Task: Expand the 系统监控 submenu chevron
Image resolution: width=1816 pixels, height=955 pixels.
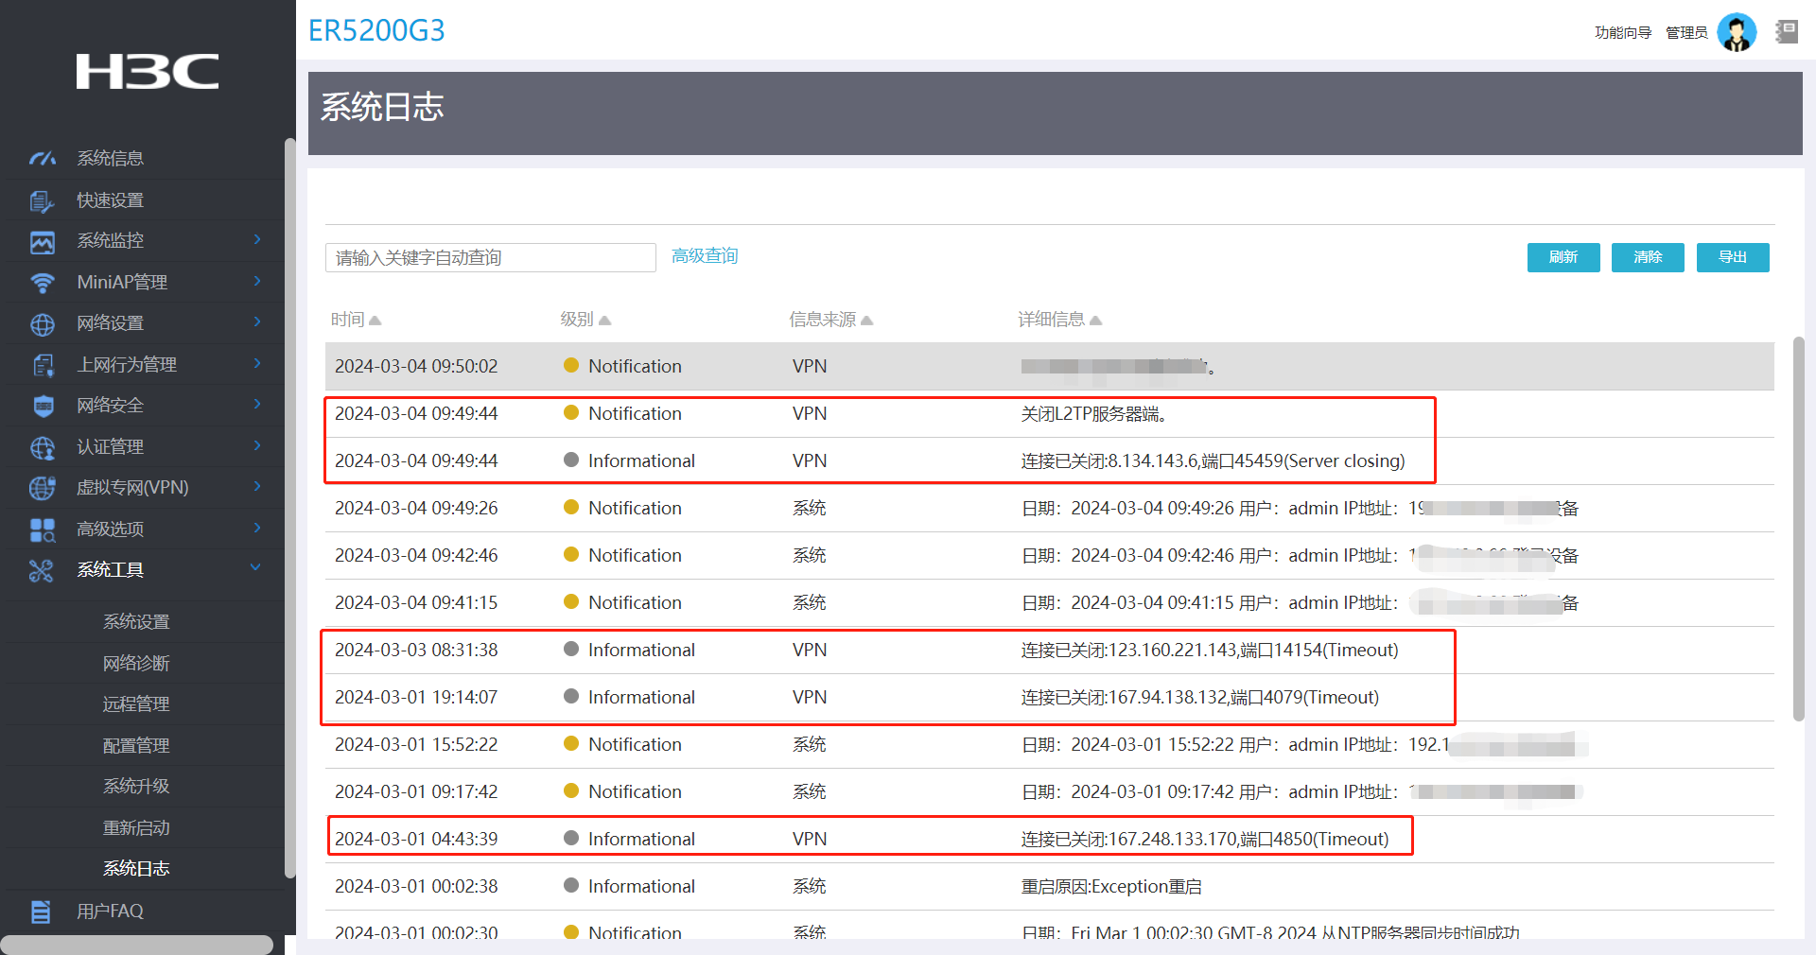Action: [x=256, y=240]
